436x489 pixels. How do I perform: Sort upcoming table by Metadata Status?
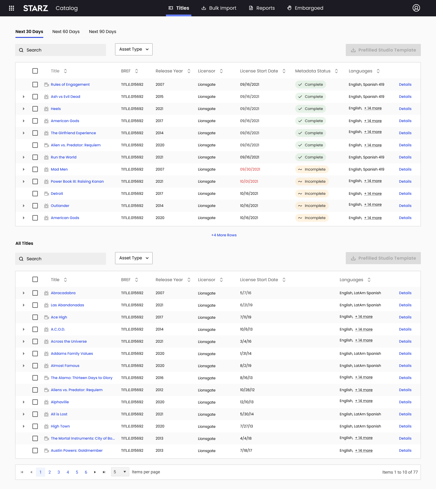tap(336, 71)
